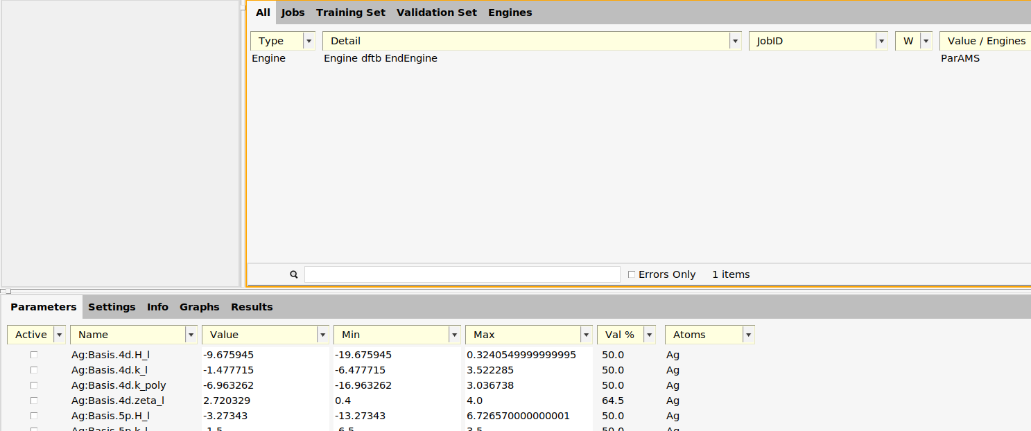
Task: Open the Type column dropdown arrow
Action: (x=309, y=41)
